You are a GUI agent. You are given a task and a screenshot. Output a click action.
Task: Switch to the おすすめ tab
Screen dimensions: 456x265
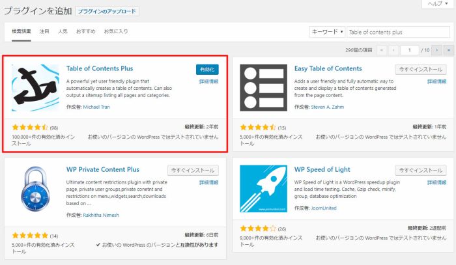point(85,31)
